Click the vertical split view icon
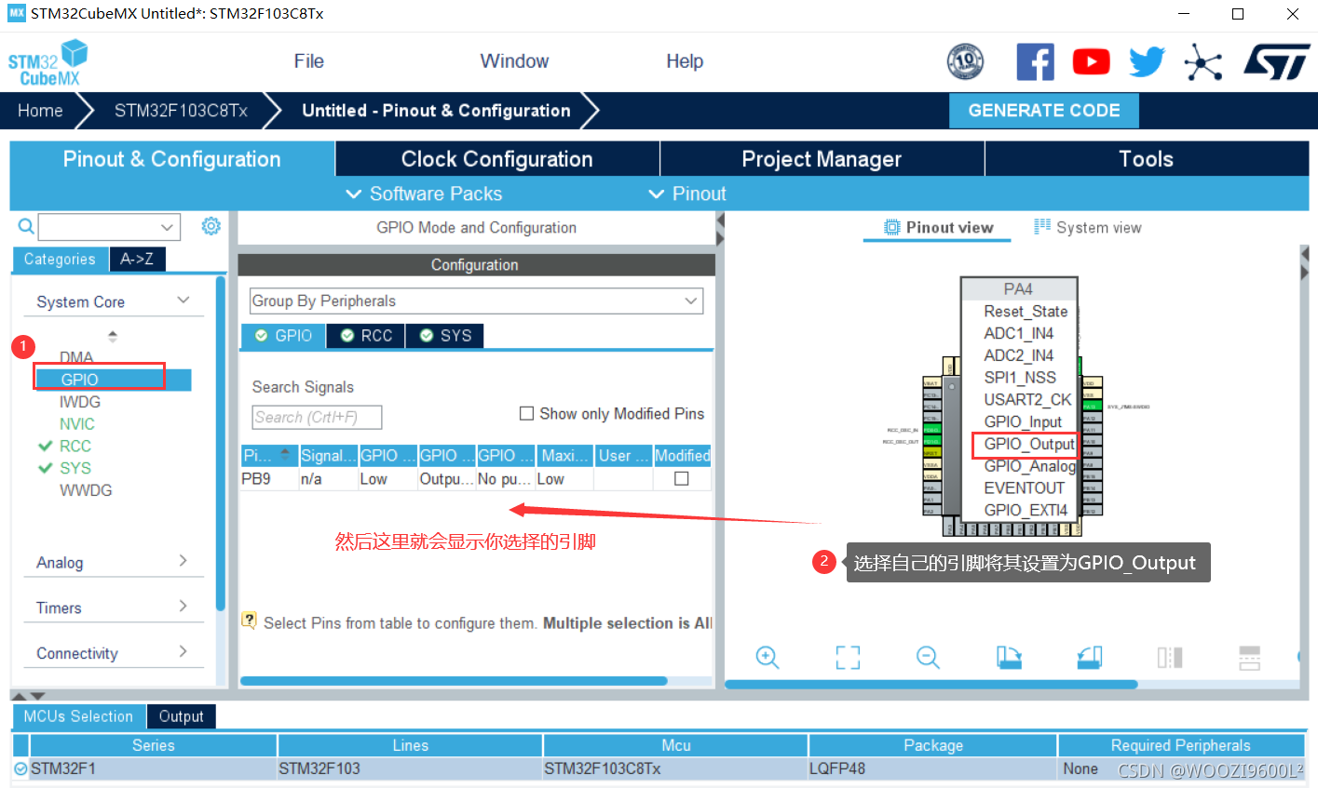 [1170, 658]
